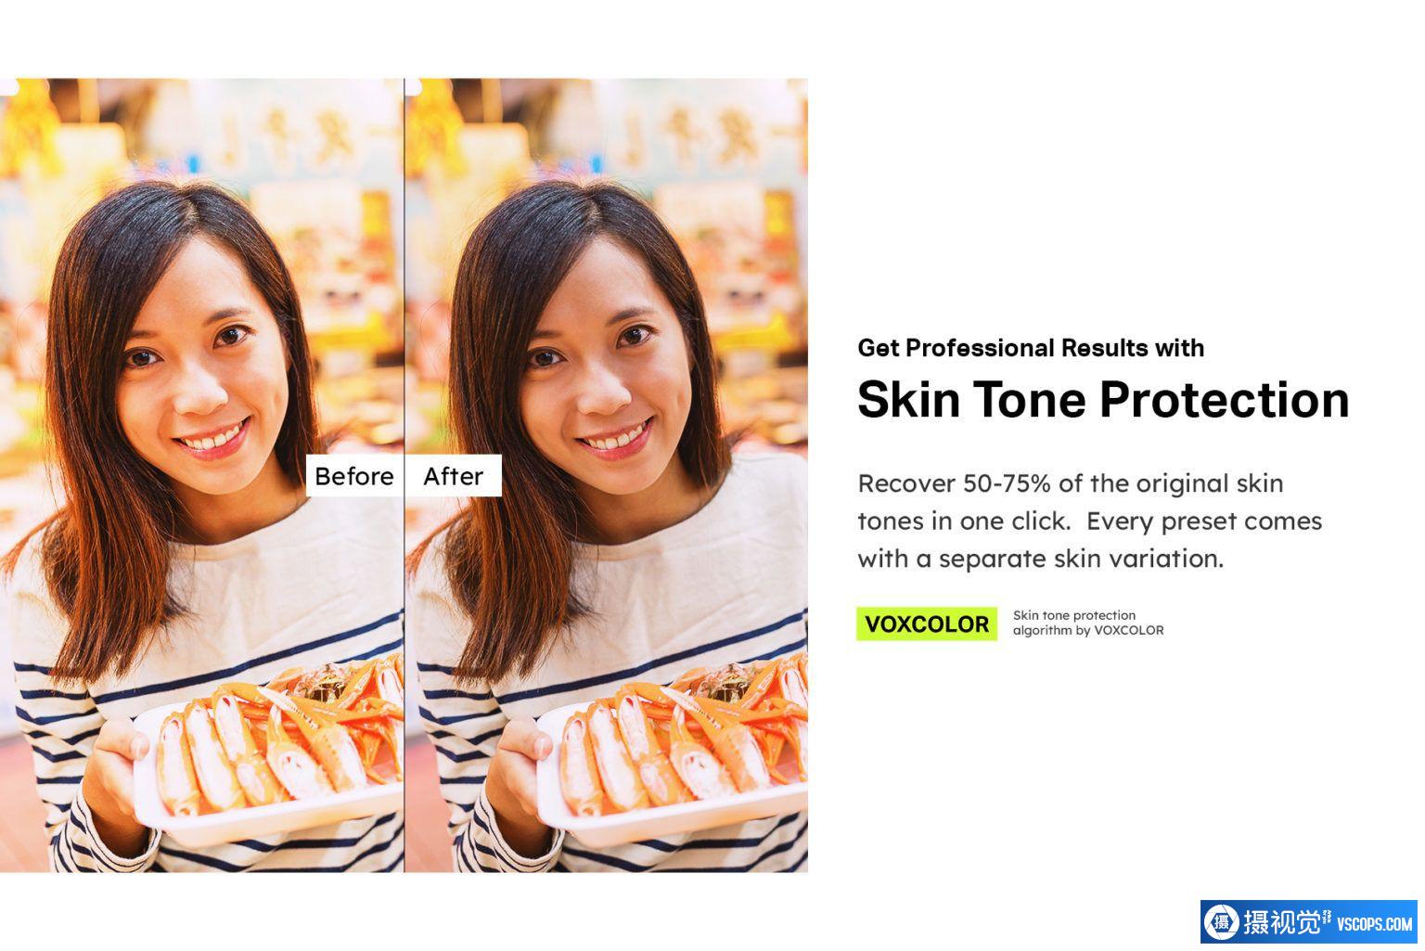Open the VSCOPS.COM link
Image resolution: width=1425 pixels, height=951 pixels.
point(1375,924)
